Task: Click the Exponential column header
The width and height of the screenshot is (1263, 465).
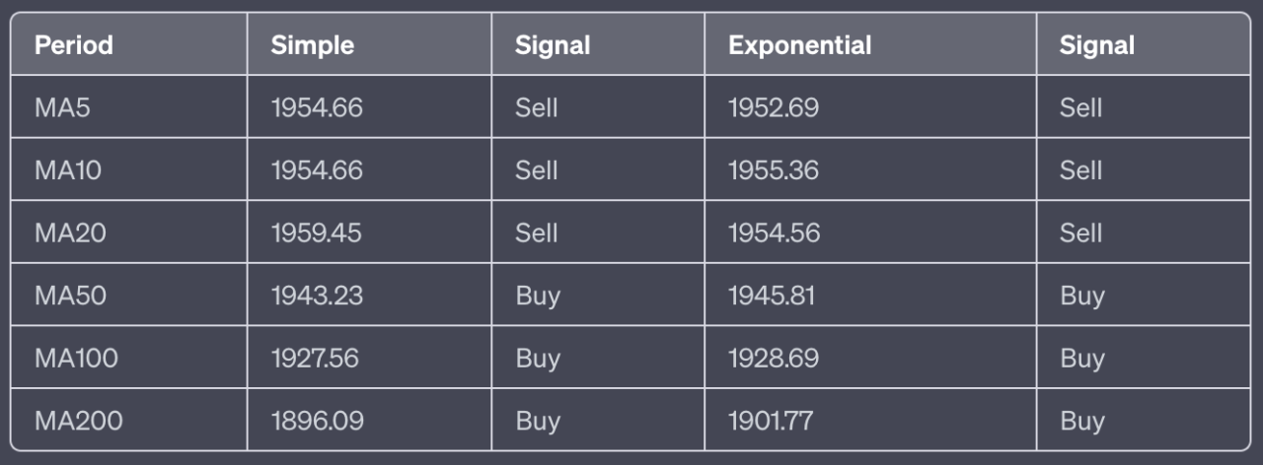Action: (x=799, y=45)
